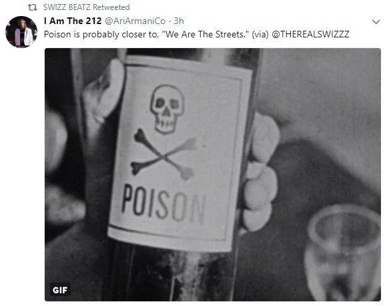Image resolution: width=389 pixels, height=306 pixels.
Task: Click the glass in the GIF
Action: [x=343, y=253]
